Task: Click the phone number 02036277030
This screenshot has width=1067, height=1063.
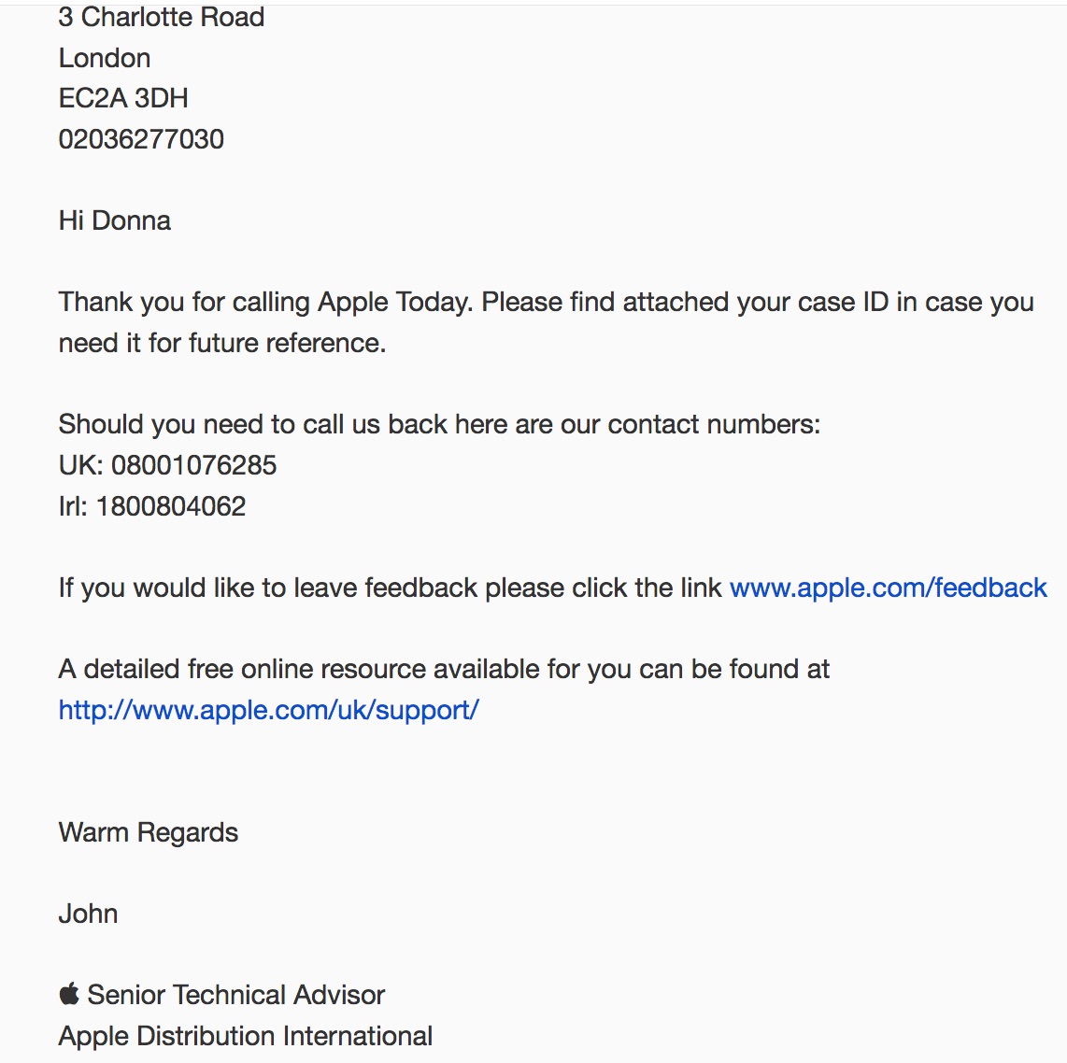Action: point(141,139)
